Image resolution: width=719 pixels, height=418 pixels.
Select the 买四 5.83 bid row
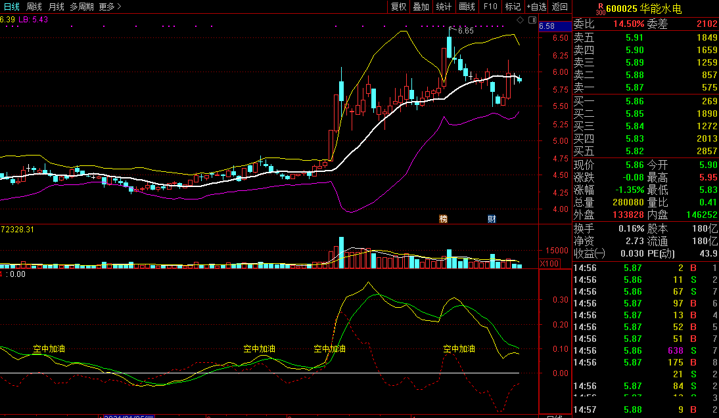coord(645,138)
